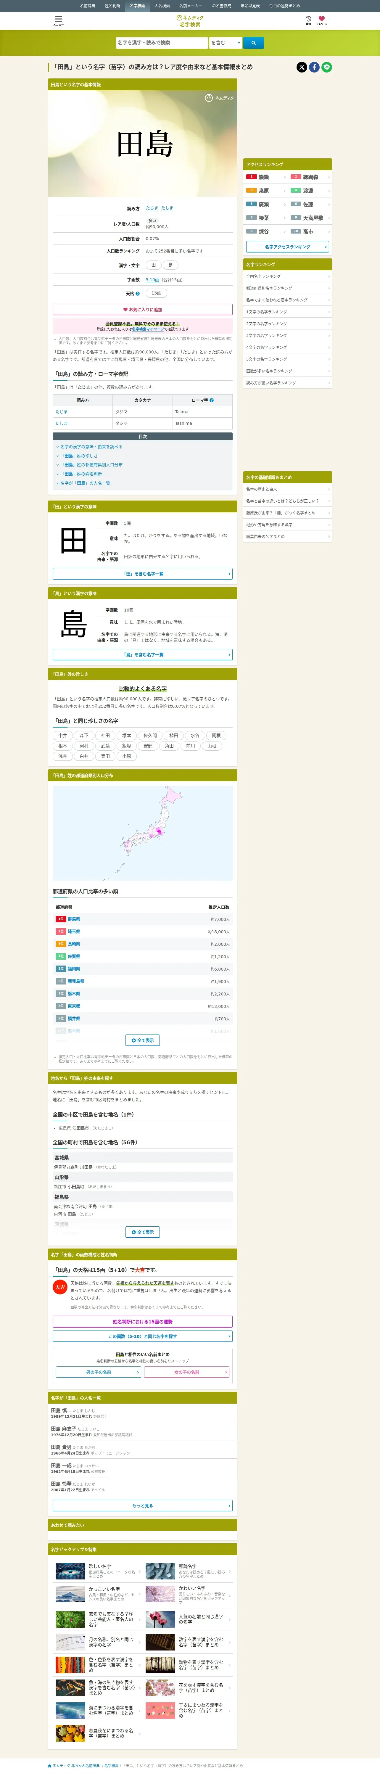
Task: Open 「島」を含む名字一覧 button
Action: point(143,654)
